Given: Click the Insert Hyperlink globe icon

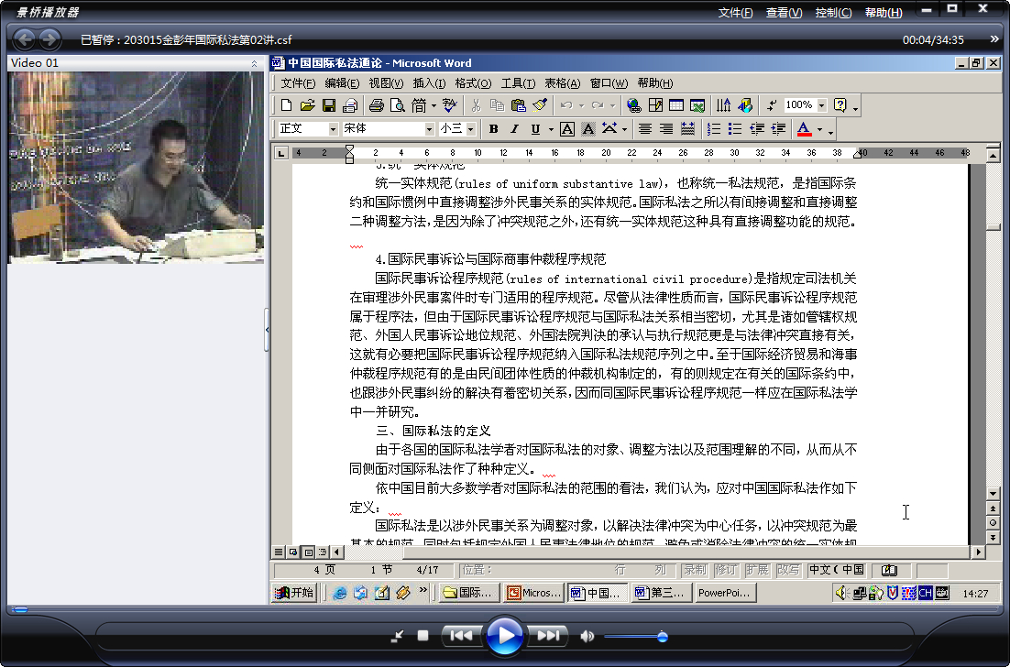Looking at the screenshot, I should tap(634, 105).
